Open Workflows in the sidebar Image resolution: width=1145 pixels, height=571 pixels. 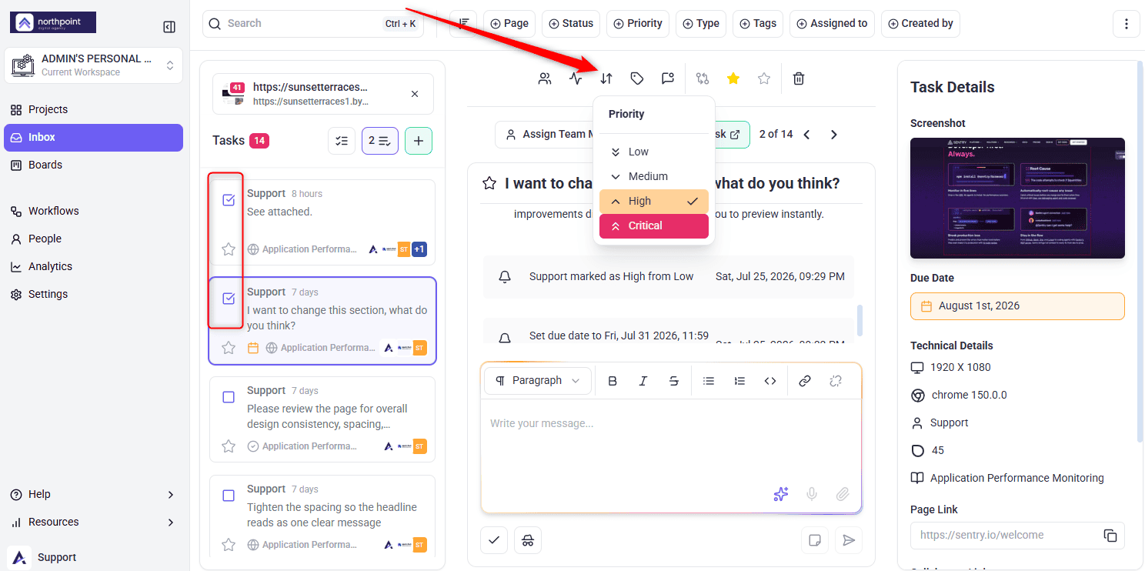pyautogui.click(x=93, y=211)
